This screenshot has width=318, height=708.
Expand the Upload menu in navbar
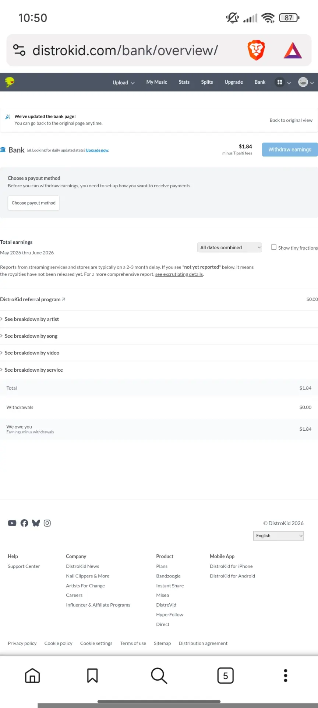pyautogui.click(x=124, y=83)
